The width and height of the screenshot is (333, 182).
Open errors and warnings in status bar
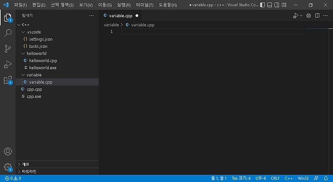point(13,178)
